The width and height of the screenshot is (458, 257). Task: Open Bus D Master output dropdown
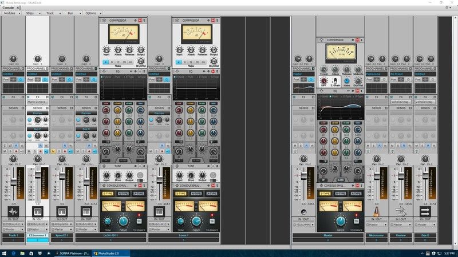click(x=425, y=224)
